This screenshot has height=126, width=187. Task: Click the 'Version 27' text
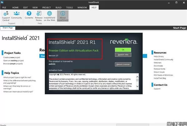[53, 56]
